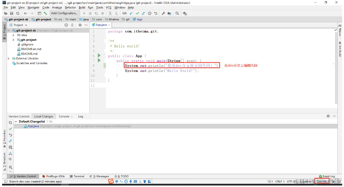Open Project Structure toolbar icon
Screen dimensions: 344x187
(x=169, y=13)
